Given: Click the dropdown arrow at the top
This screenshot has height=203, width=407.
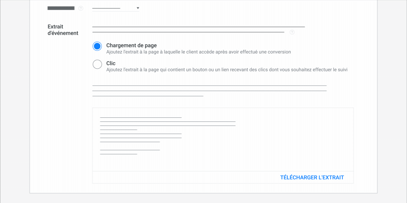Looking at the screenshot, I should click(x=138, y=7).
